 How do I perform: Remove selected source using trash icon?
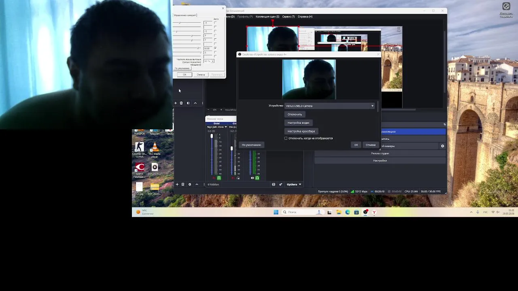(183, 184)
